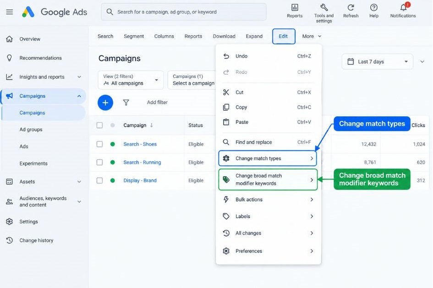
Task: Click Add filter
Action: pos(157,103)
